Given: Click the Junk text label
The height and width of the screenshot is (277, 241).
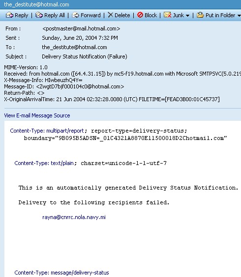Looking at the screenshot, I should coord(179,15).
